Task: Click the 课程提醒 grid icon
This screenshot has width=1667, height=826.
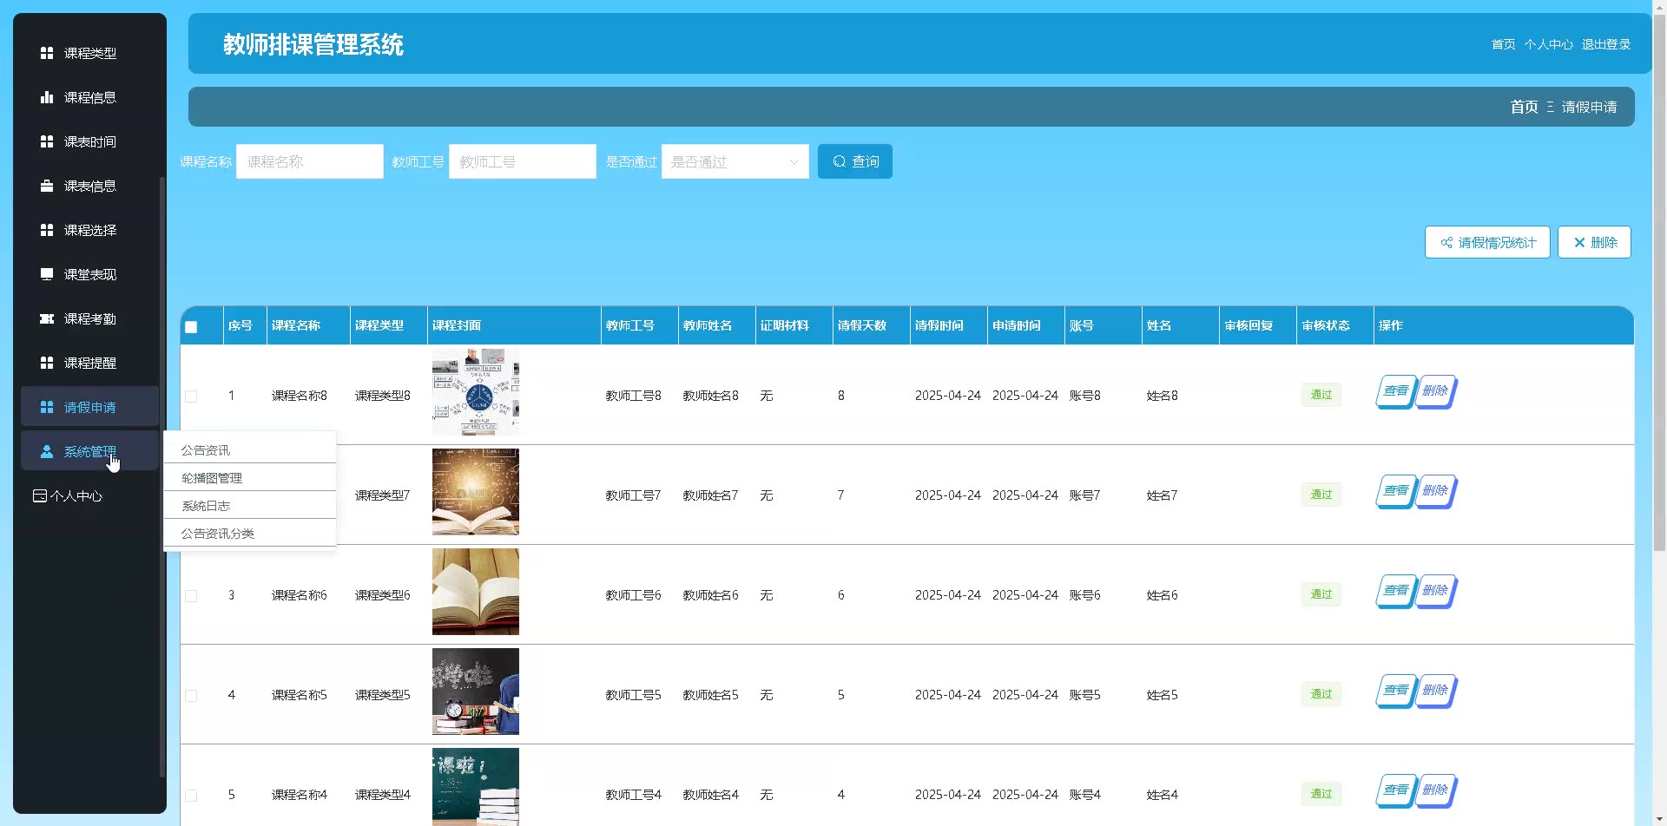Action: (x=47, y=363)
